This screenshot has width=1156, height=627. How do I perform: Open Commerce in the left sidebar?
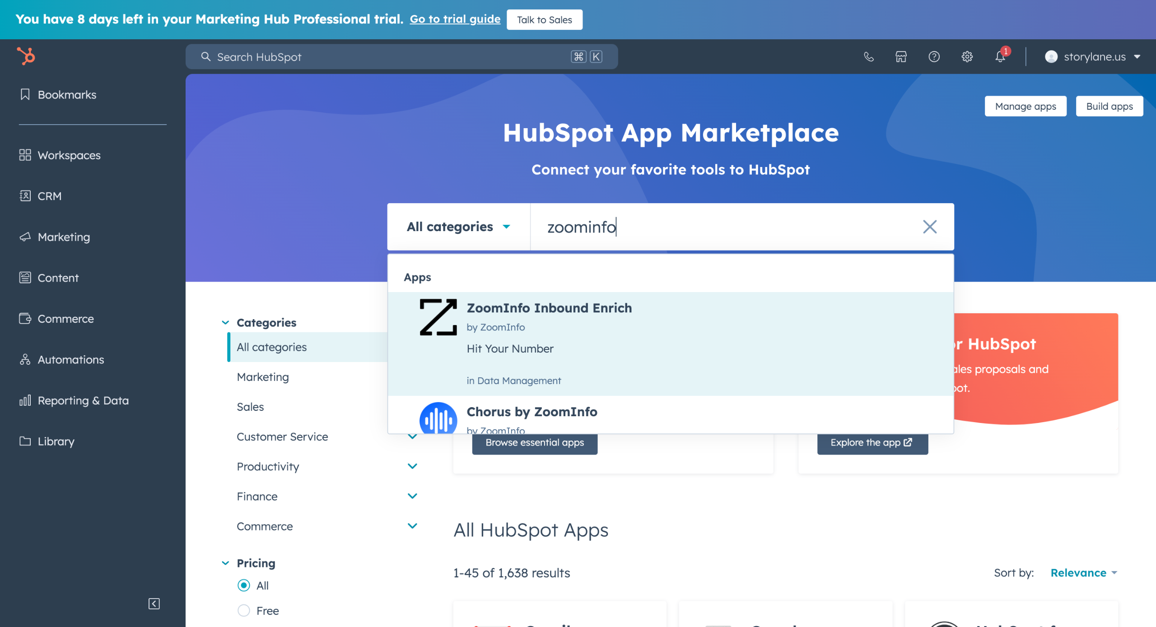click(66, 319)
